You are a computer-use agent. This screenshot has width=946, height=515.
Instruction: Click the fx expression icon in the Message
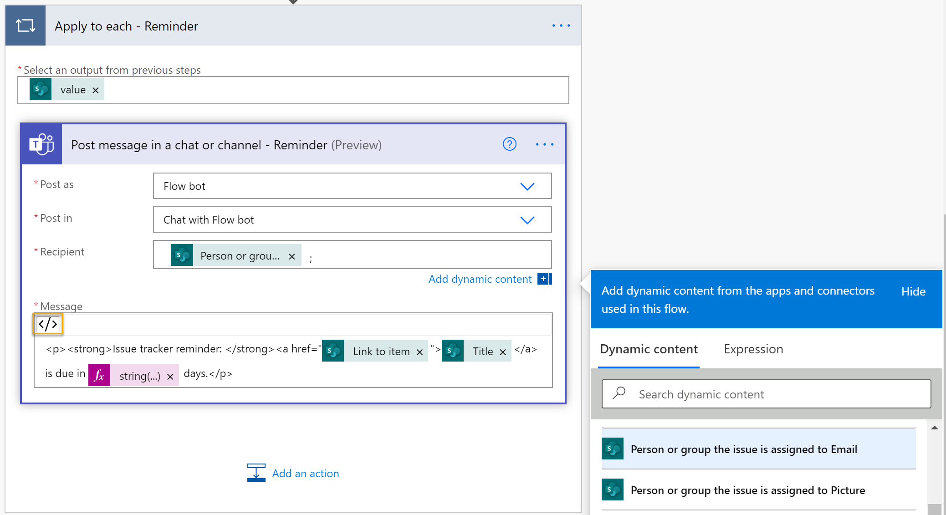click(x=99, y=375)
